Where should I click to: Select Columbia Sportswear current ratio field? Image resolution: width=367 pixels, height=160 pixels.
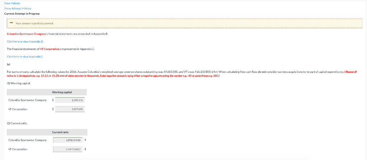coord(68,140)
